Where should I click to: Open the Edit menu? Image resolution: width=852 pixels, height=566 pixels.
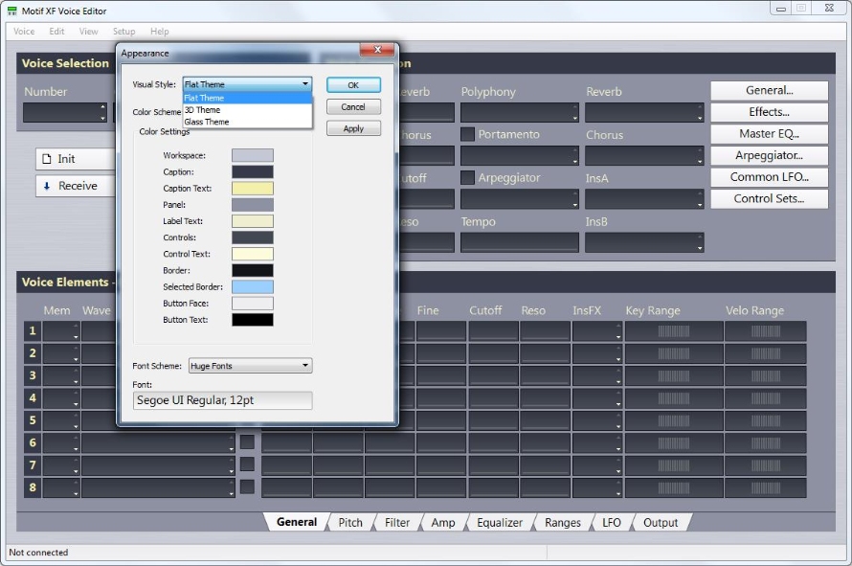click(x=56, y=32)
